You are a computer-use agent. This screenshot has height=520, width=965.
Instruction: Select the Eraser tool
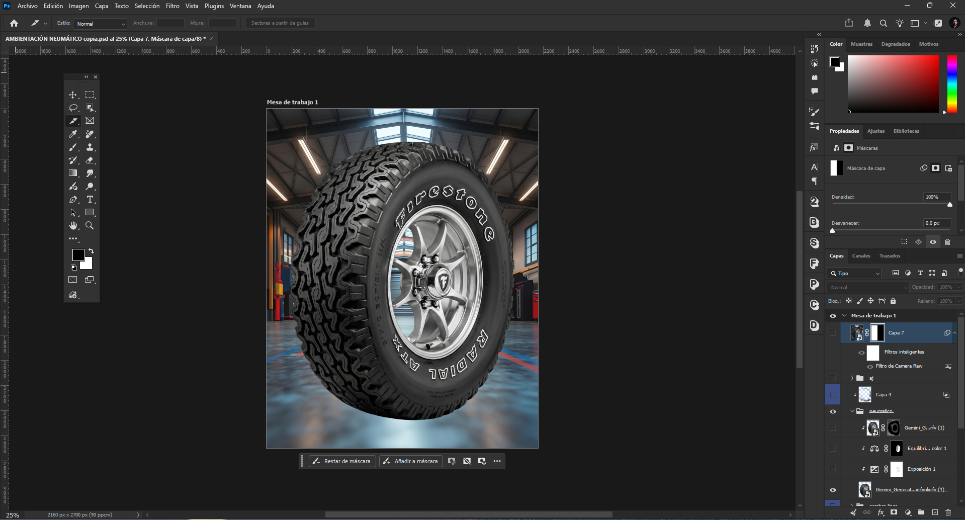click(90, 160)
